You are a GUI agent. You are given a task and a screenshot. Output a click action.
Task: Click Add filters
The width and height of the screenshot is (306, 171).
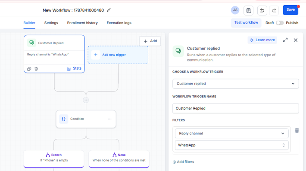pos(183,162)
